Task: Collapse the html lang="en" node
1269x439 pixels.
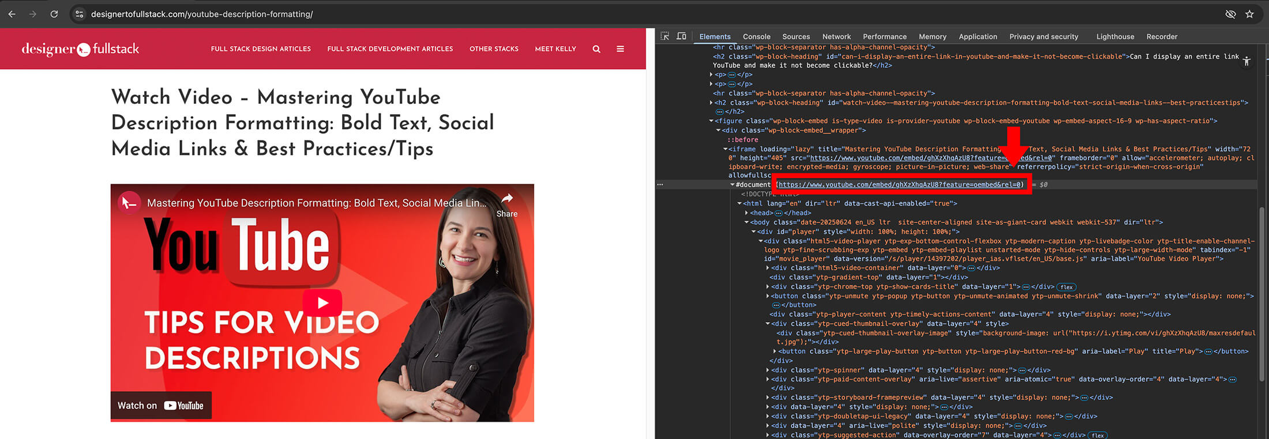Action: pos(739,203)
